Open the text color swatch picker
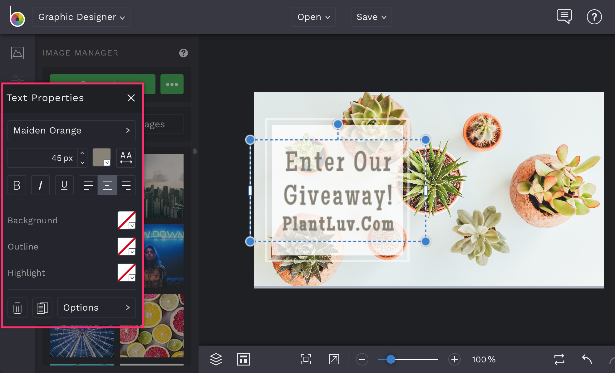This screenshot has height=373, width=615. click(101, 157)
